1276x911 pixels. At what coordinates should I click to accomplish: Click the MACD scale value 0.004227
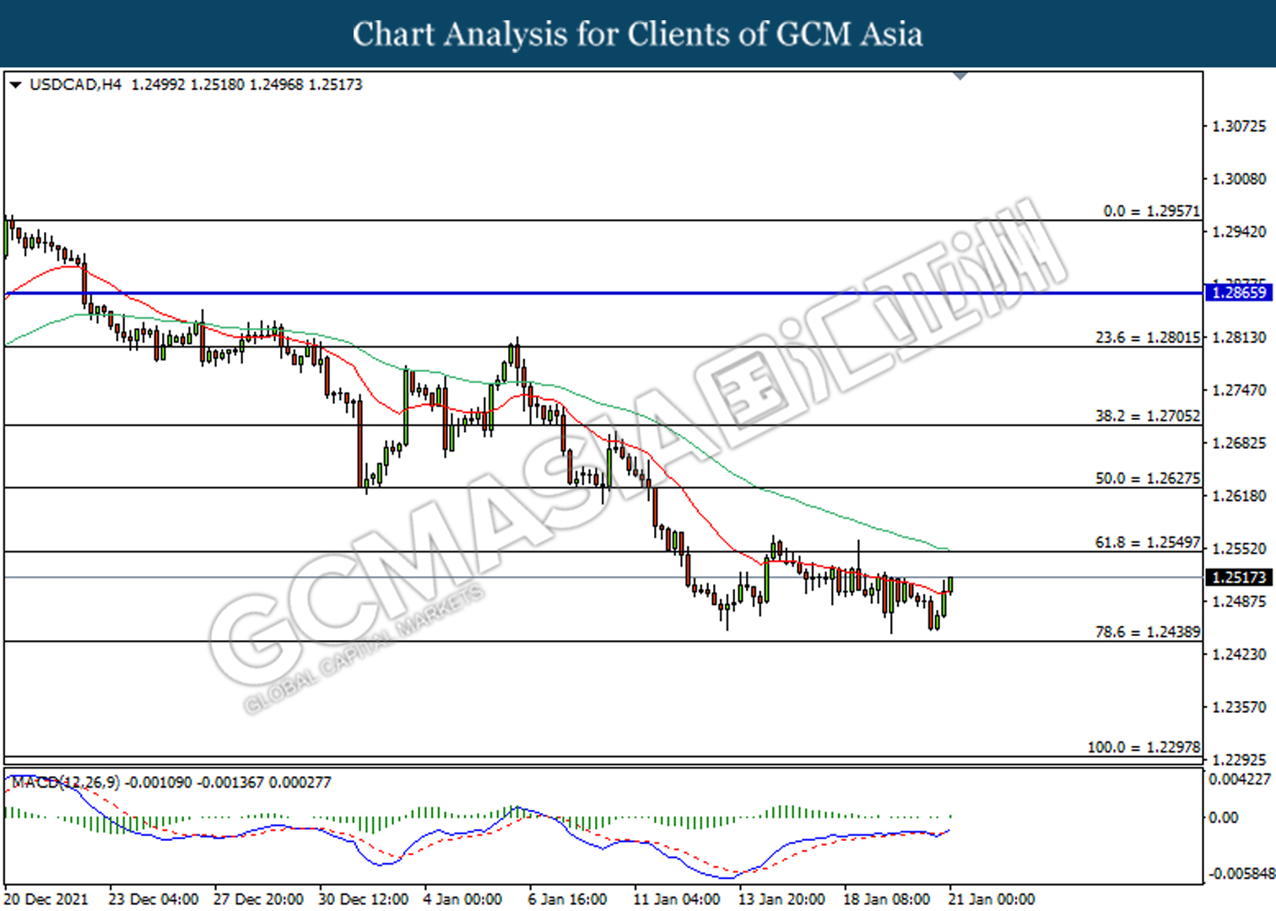pyautogui.click(x=1240, y=779)
